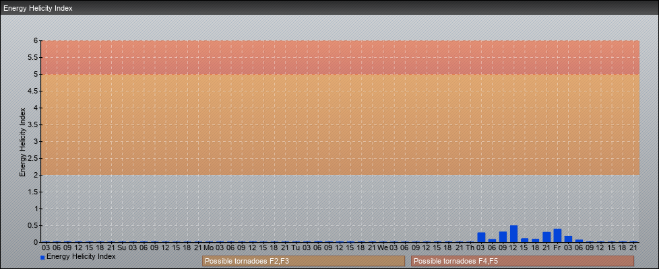The height and width of the screenshot is (269, 659).
Task: Click the Y-axis value 1
Action: tap(36, 208)
